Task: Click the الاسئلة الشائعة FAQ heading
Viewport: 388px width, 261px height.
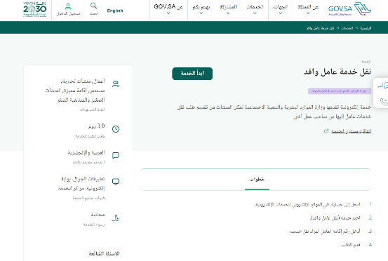Action: (104, 253)
